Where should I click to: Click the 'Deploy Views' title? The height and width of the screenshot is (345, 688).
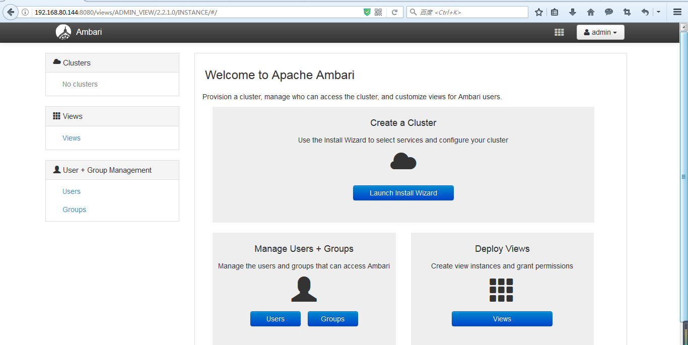[502, 249]
